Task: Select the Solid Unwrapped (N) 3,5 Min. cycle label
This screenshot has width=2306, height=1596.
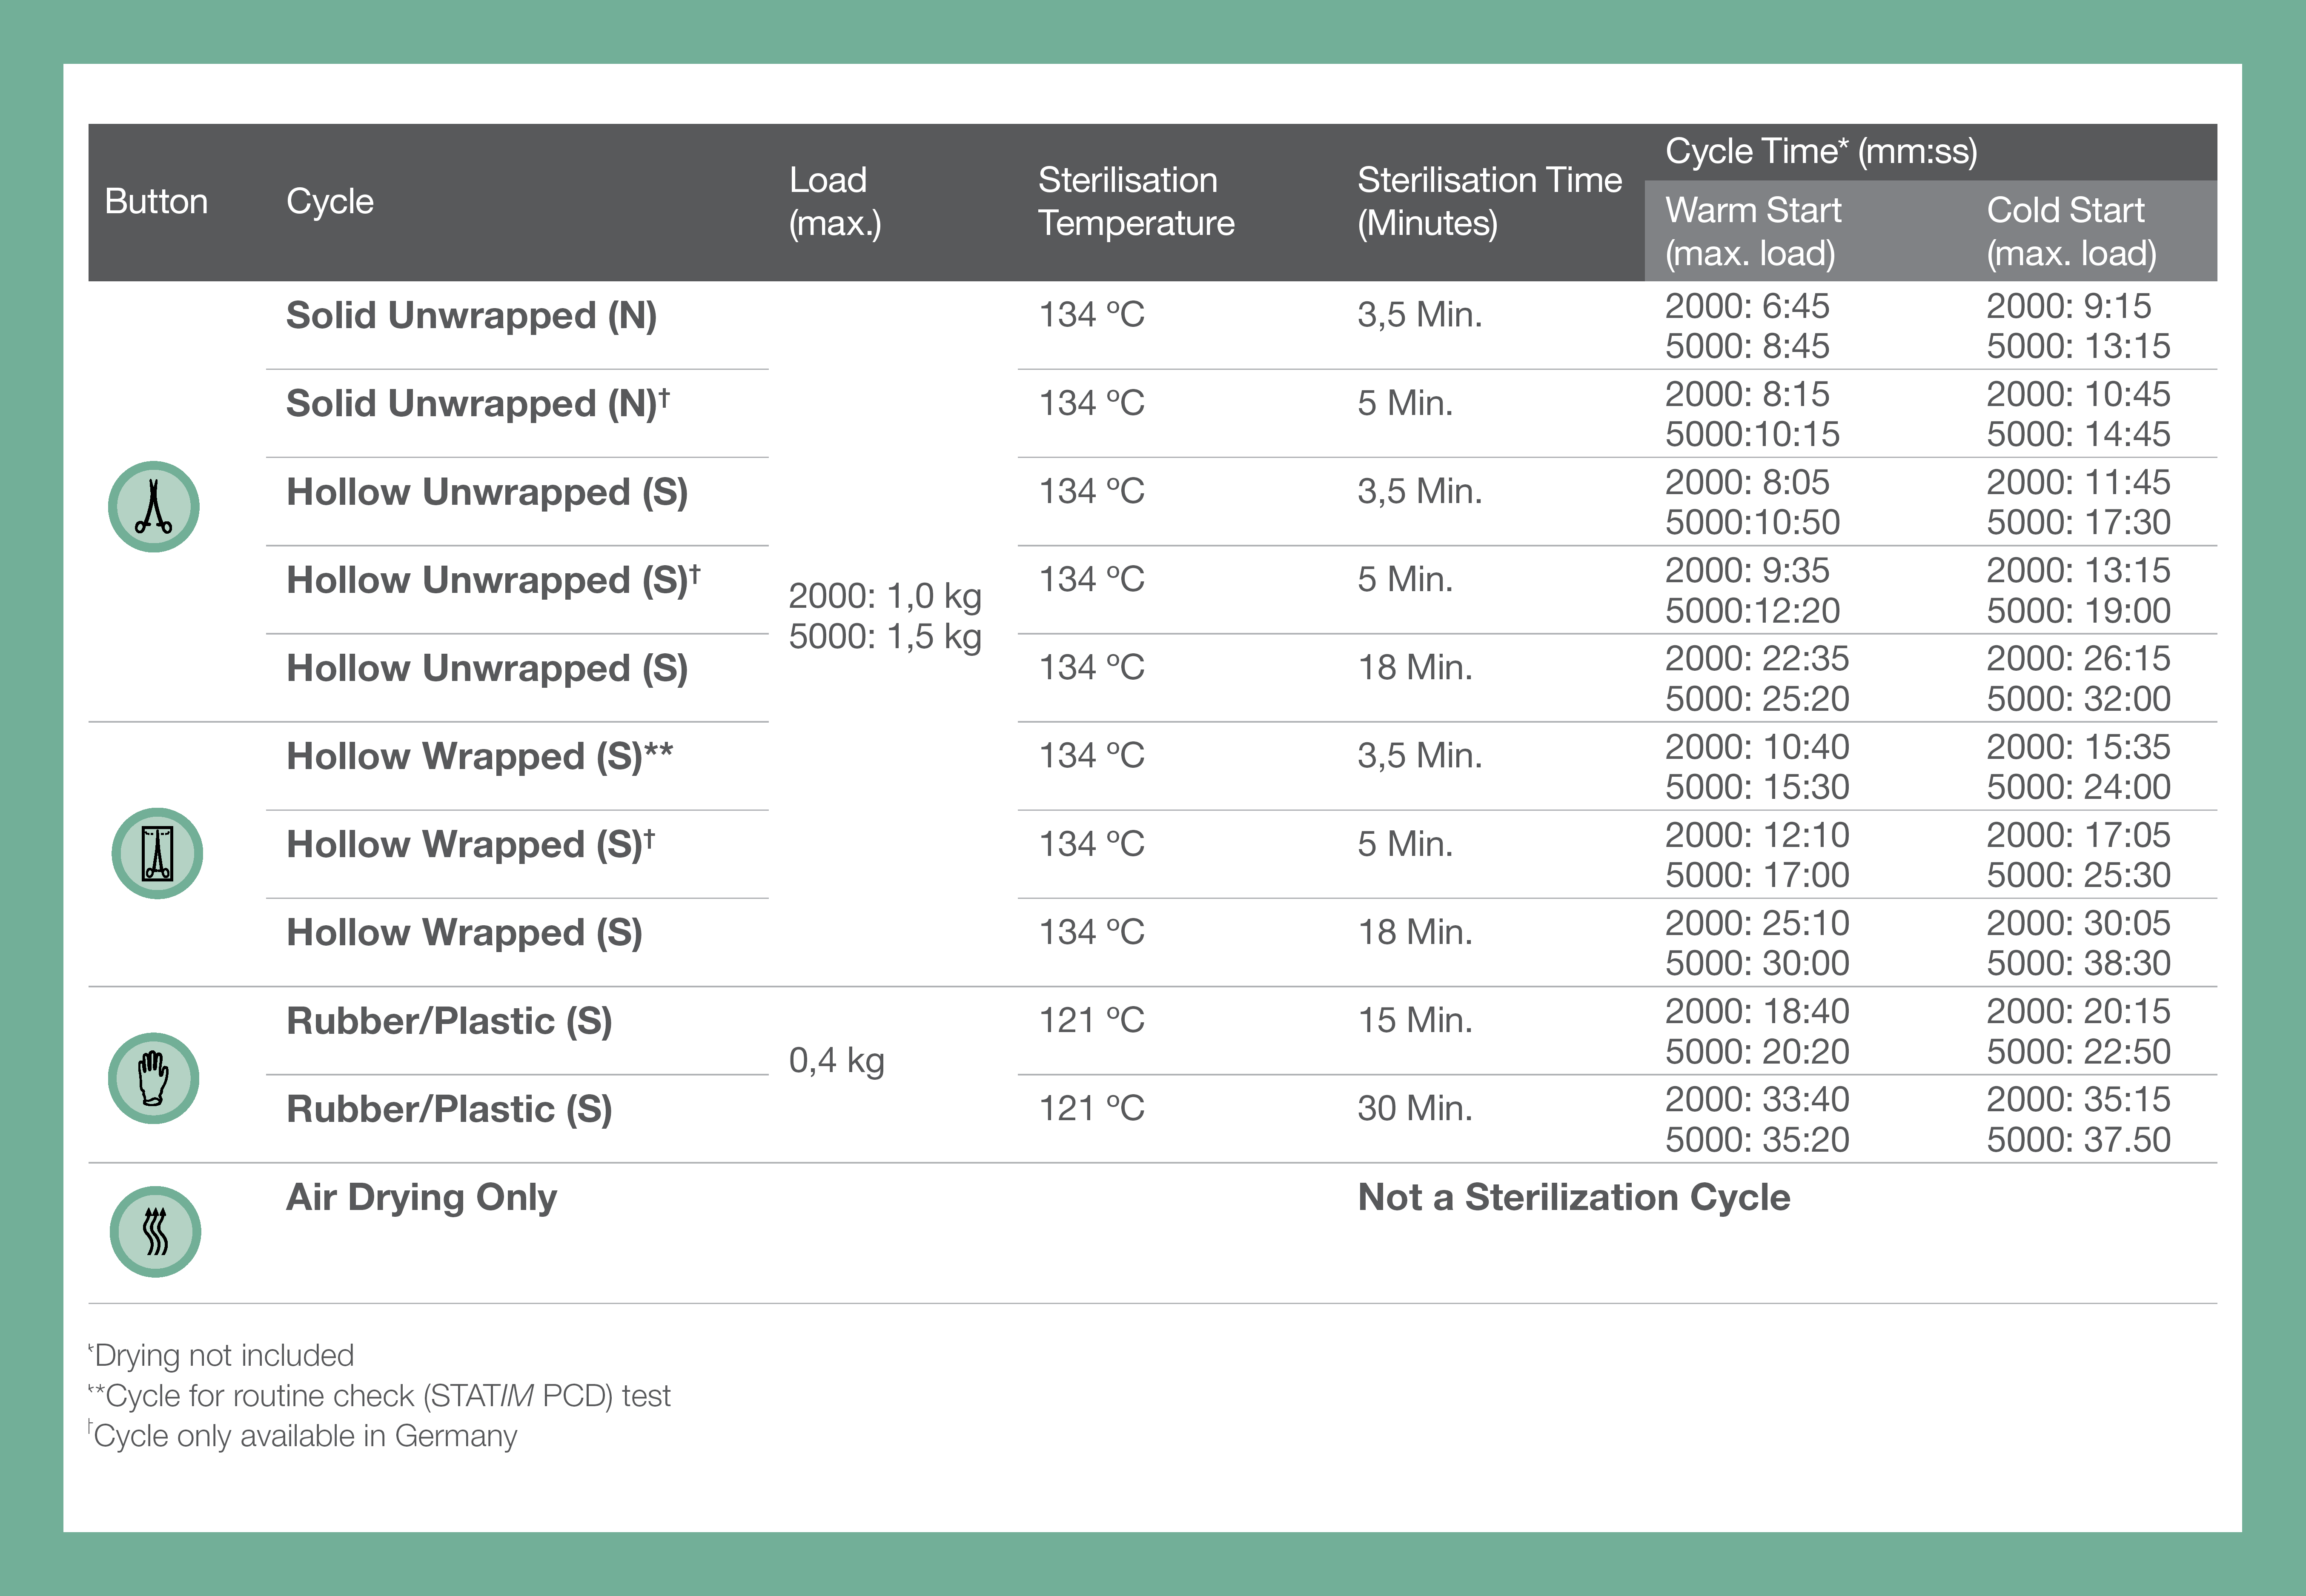Action: pyautogui.click(x=471, y=315)
